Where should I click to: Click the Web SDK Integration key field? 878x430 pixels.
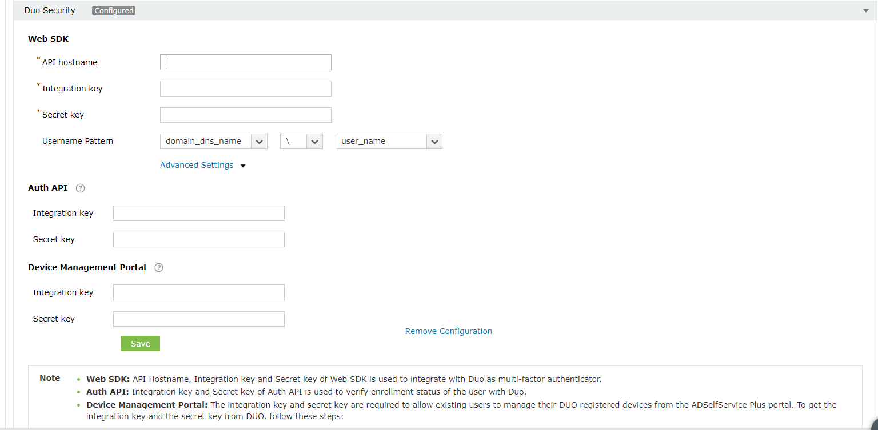point(246,89)
